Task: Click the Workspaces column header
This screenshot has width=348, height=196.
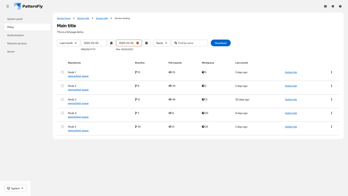Action: point(208,63)
